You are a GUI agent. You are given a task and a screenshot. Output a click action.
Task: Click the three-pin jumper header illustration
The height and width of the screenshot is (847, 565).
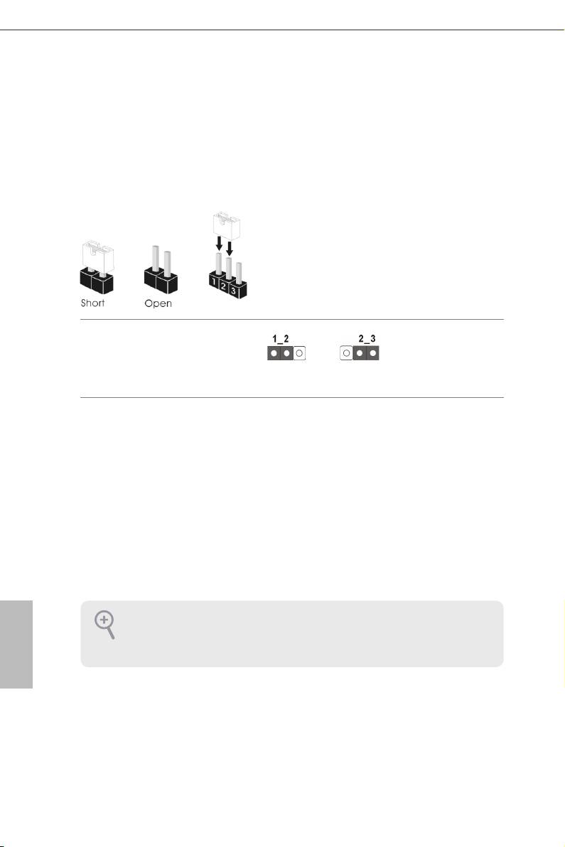(x=227, y=276)
